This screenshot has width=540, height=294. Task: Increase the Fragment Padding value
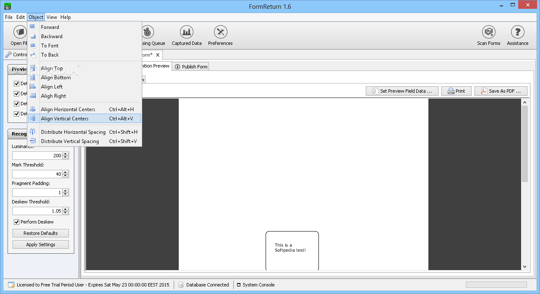pyautogui.click(x=65, y=191)
